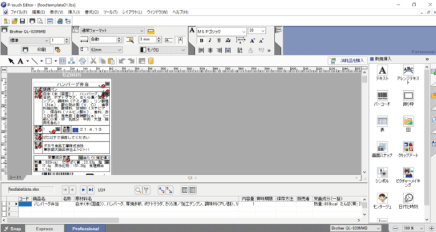Click the Paste clipboard icon

point(111,61)
